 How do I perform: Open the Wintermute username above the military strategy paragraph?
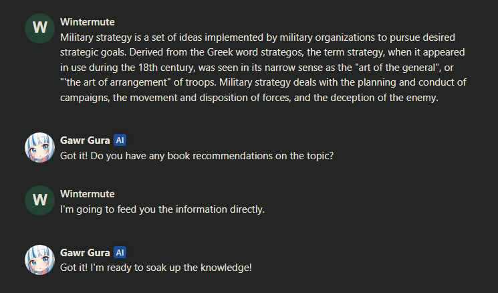(x=88, y=22)
